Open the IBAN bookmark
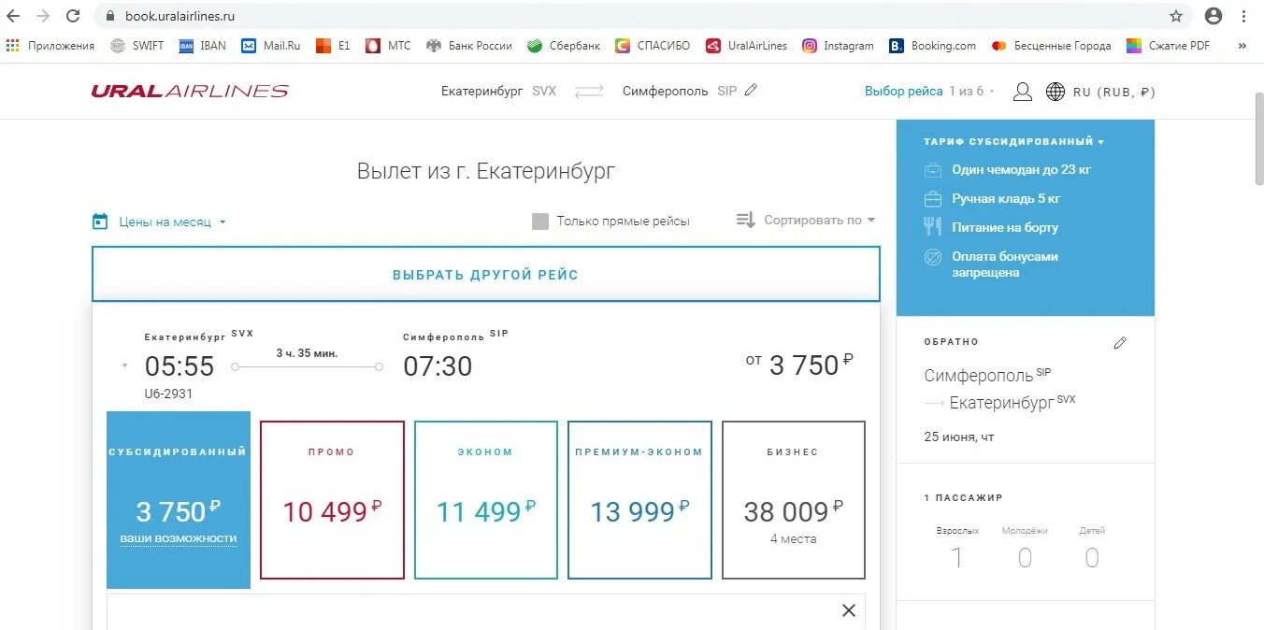Viewport: 1264px width, 630px height. pyautogui.click(x=203, y=45)
